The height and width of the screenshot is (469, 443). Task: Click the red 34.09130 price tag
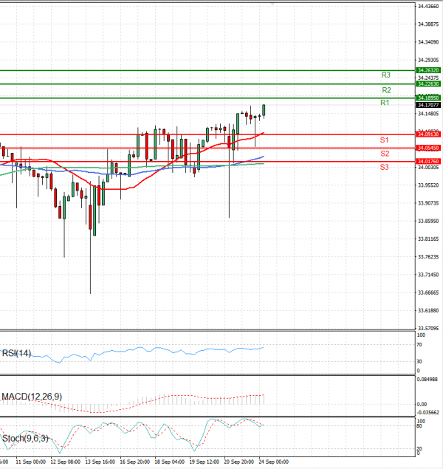[x=428, y=134]
